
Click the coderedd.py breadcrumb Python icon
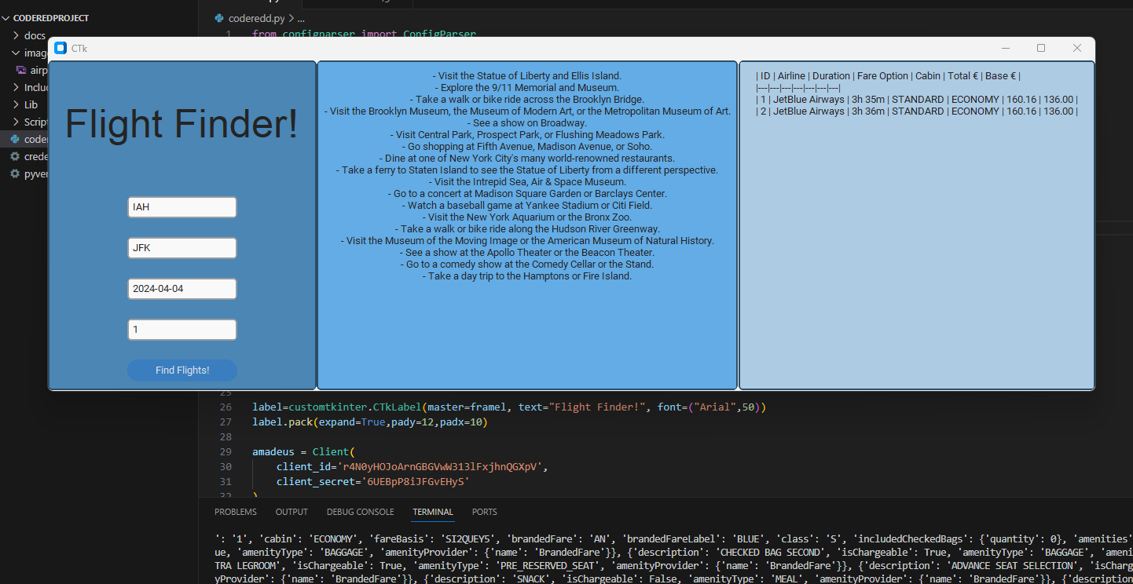pyautogui.click(x=219, y=17)
